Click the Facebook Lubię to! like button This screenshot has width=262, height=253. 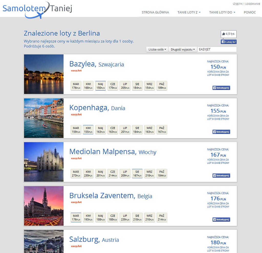click(228, 42)
